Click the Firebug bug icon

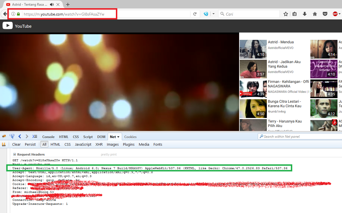(4, 136)
